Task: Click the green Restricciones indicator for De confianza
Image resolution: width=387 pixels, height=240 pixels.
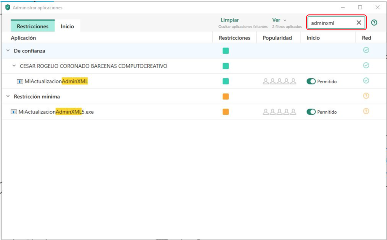Action: pyautogui.click(x=226, y=51)
